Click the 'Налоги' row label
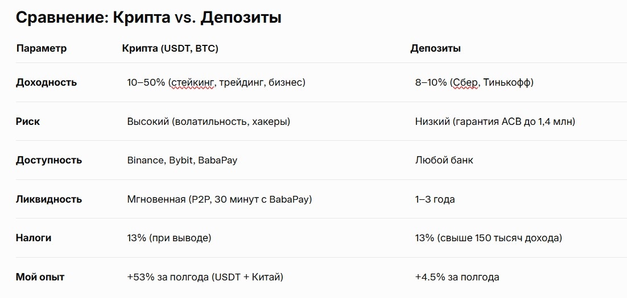The height and width of the screenshot is (298, 627). [34, 238]
